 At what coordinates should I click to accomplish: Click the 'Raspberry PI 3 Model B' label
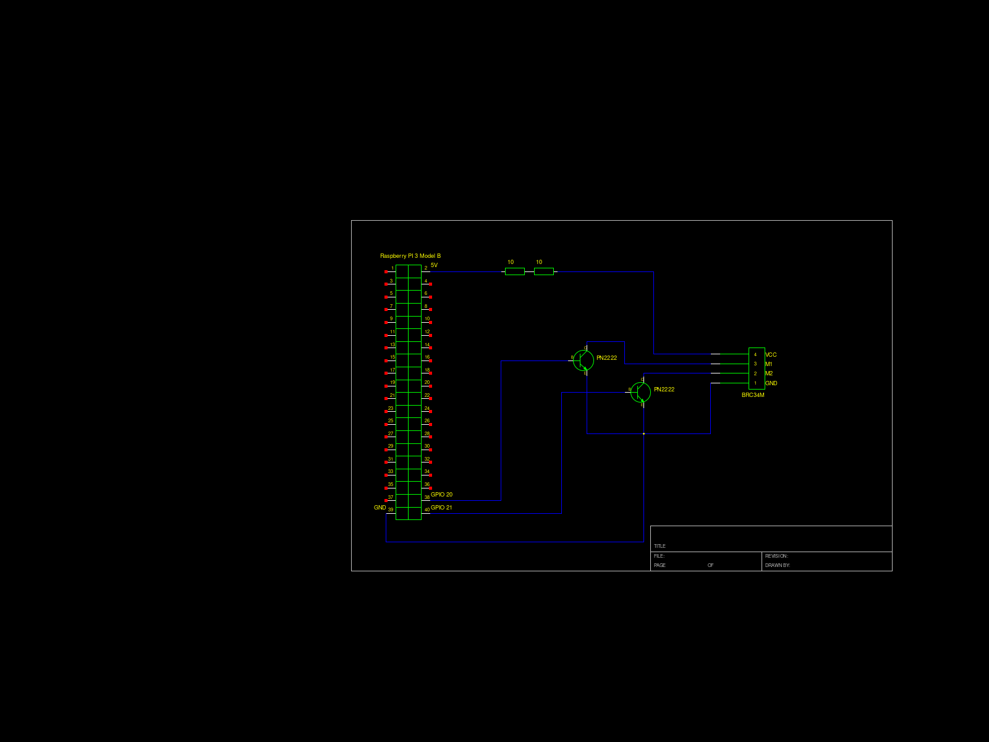click(x=410, y=256)
